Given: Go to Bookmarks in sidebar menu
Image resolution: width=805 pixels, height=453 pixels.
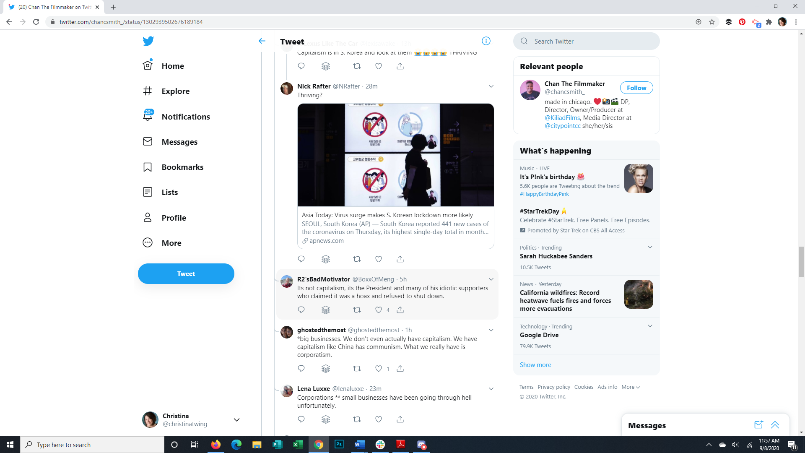Looking at the screenshot, I should [182, 167].
